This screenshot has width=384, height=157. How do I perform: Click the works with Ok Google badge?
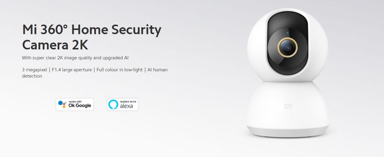click(x=75, y=104)
